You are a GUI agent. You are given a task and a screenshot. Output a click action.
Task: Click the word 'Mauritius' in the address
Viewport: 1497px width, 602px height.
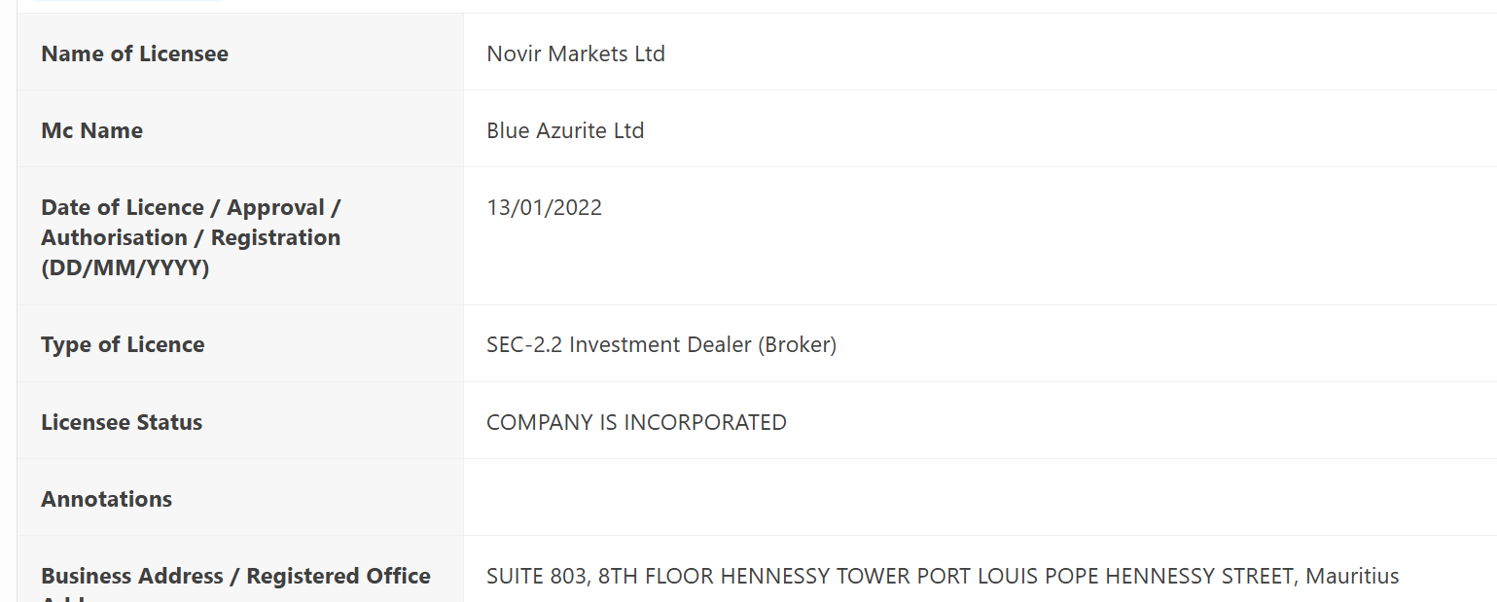(1352, 576)
